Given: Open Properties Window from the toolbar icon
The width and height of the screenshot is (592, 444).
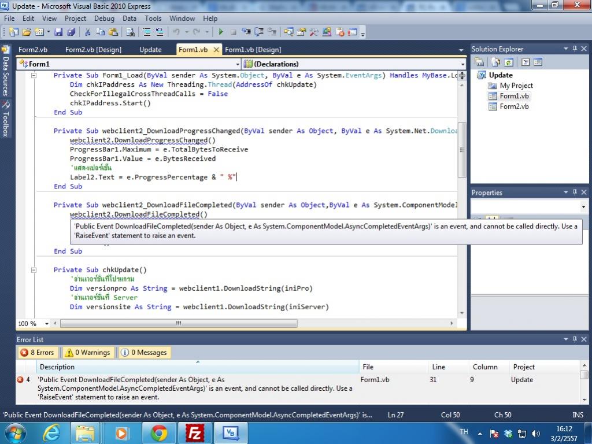Looking at the screenshot, I should [x=301, y=32].
